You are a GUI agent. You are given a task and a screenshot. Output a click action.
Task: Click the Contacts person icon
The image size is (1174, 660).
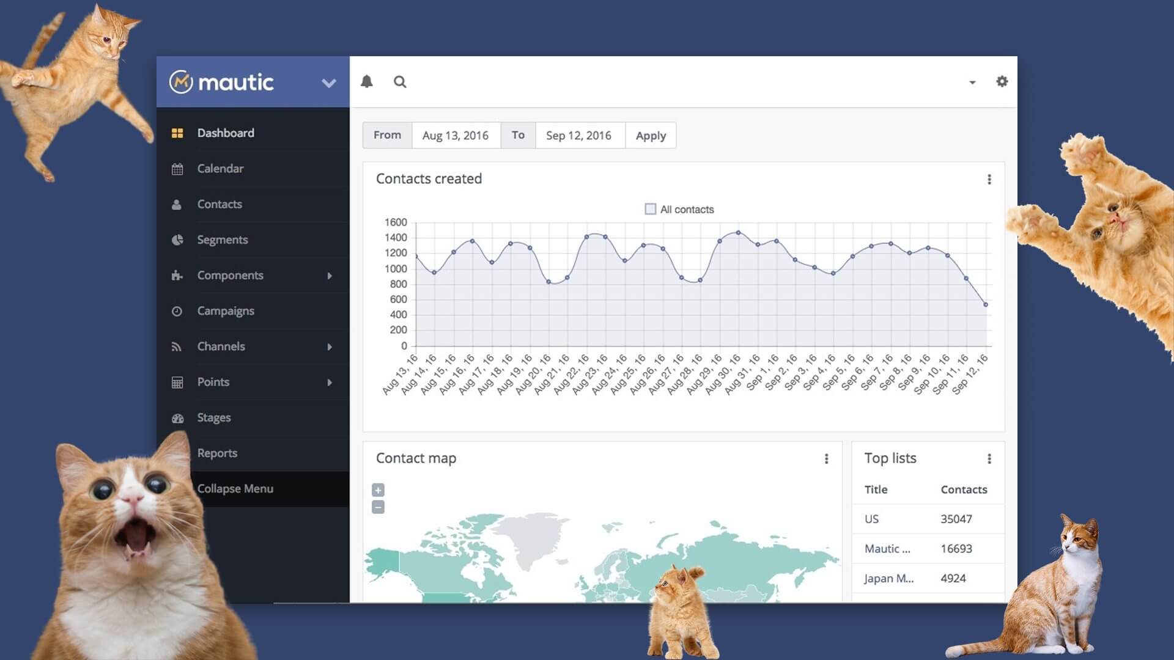(x=177, y=205)
